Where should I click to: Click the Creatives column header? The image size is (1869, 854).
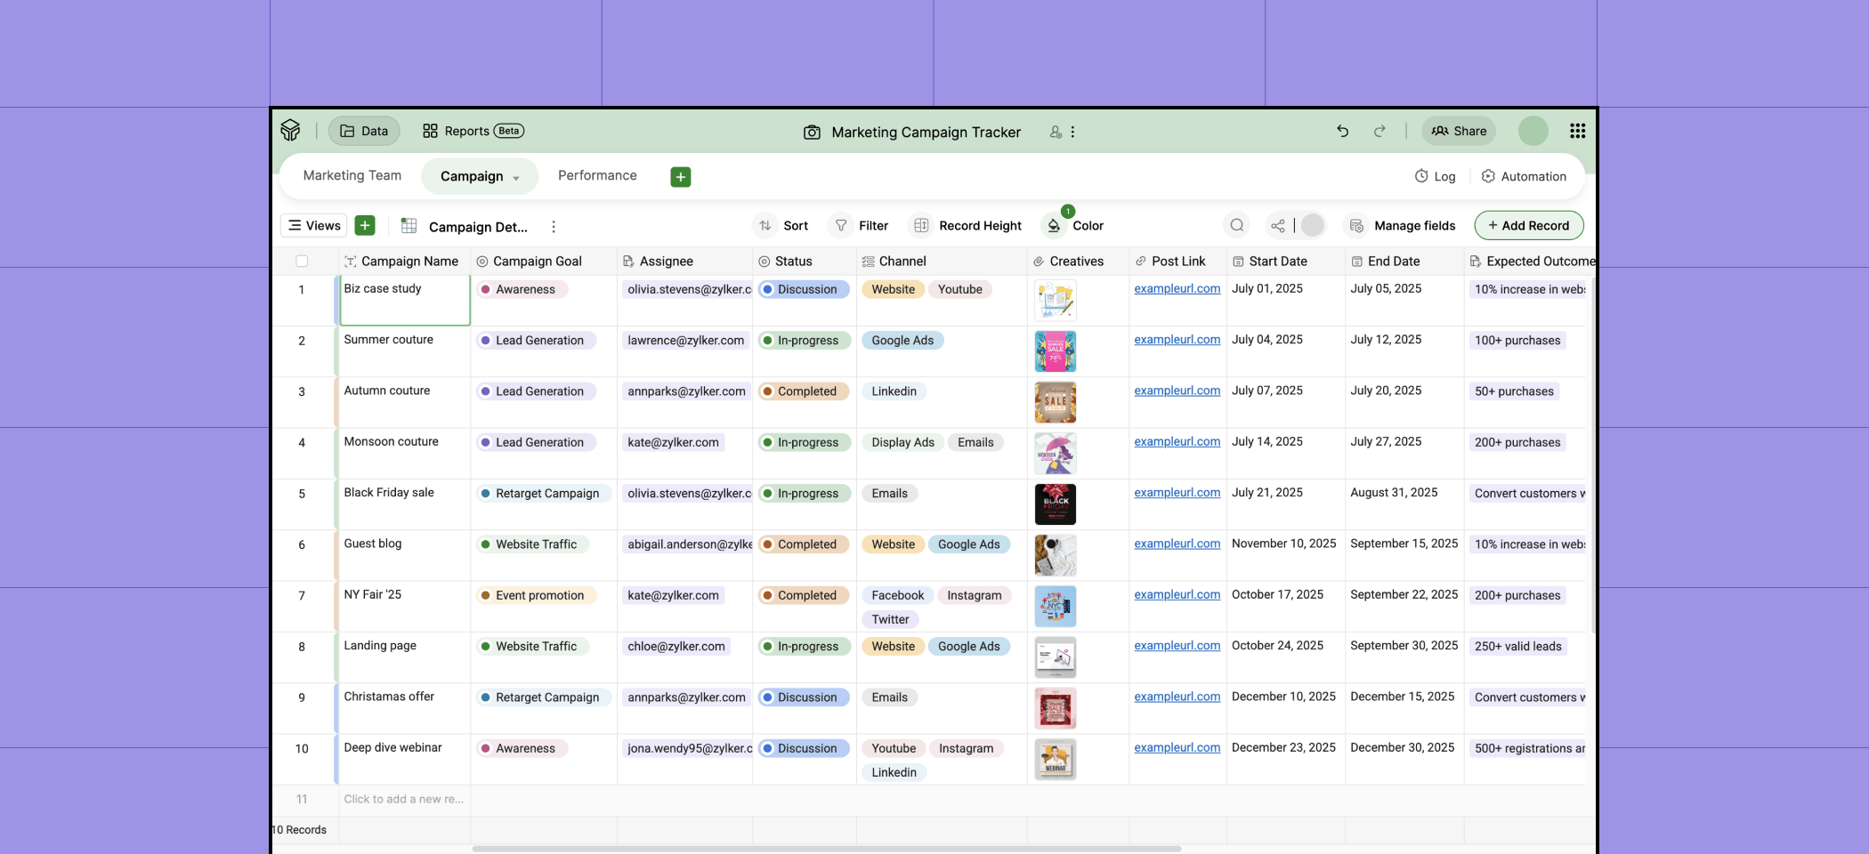[x=1078, y=261]
